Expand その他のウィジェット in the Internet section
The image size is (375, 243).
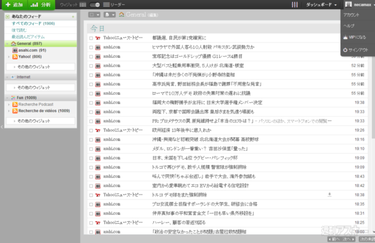click(x=40, y=87)
